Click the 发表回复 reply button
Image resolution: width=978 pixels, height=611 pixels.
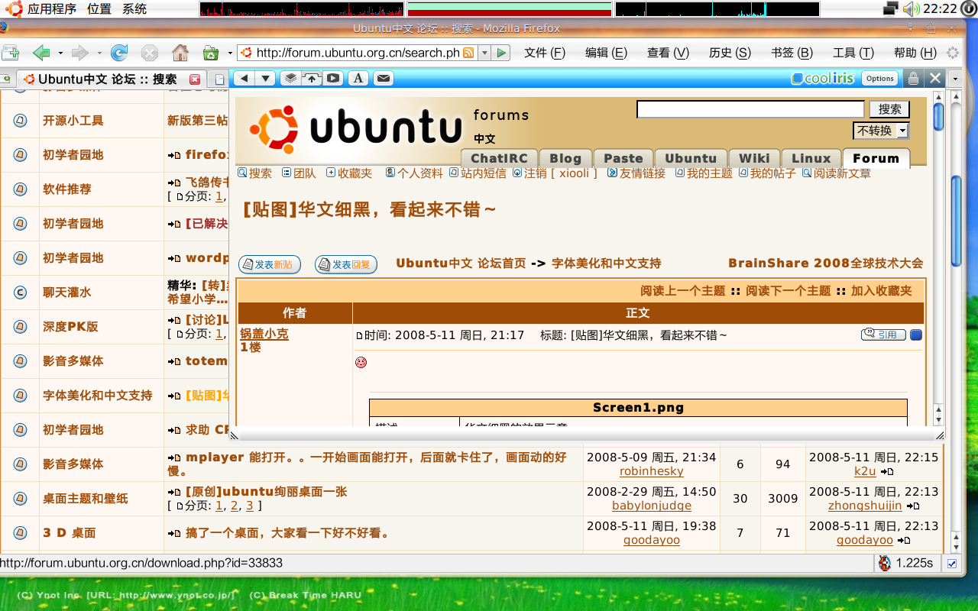[x=346, y=264]
